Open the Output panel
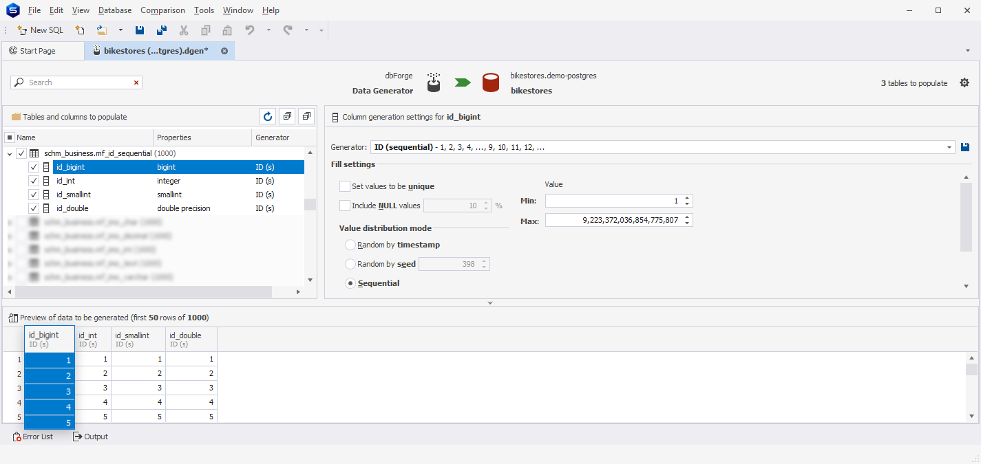981x464 pixels. 90,437
